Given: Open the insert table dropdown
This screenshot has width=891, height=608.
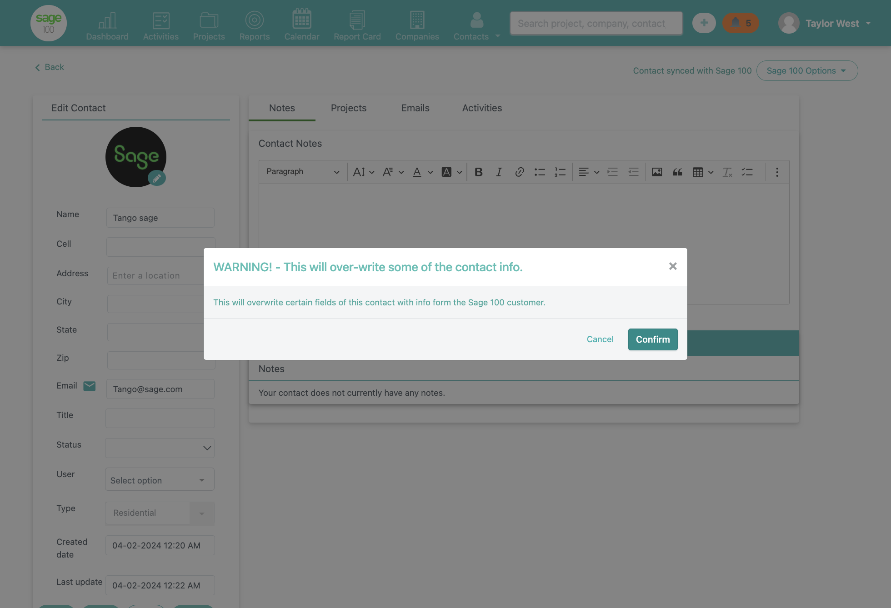Looking at the screenshot, I should pos(703,172).
